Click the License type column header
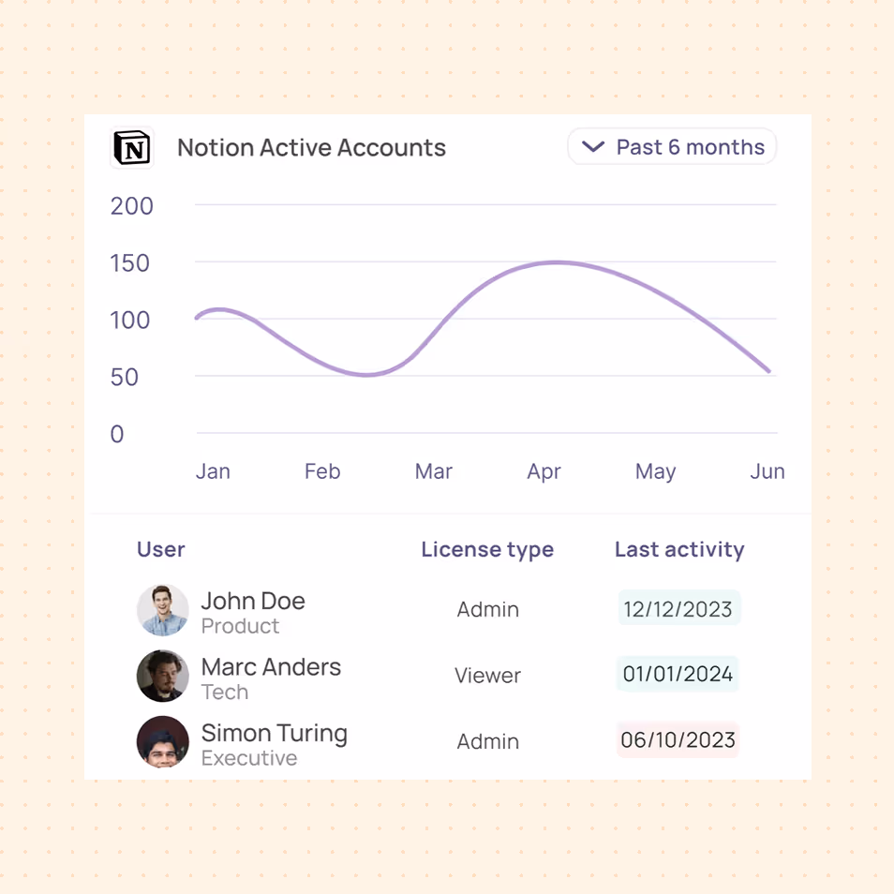This screenshot has height=894, width=894. (x=487, y=550)
